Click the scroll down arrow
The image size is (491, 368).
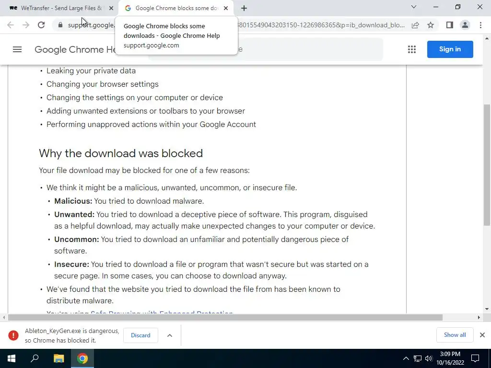[x=487, y=309]
